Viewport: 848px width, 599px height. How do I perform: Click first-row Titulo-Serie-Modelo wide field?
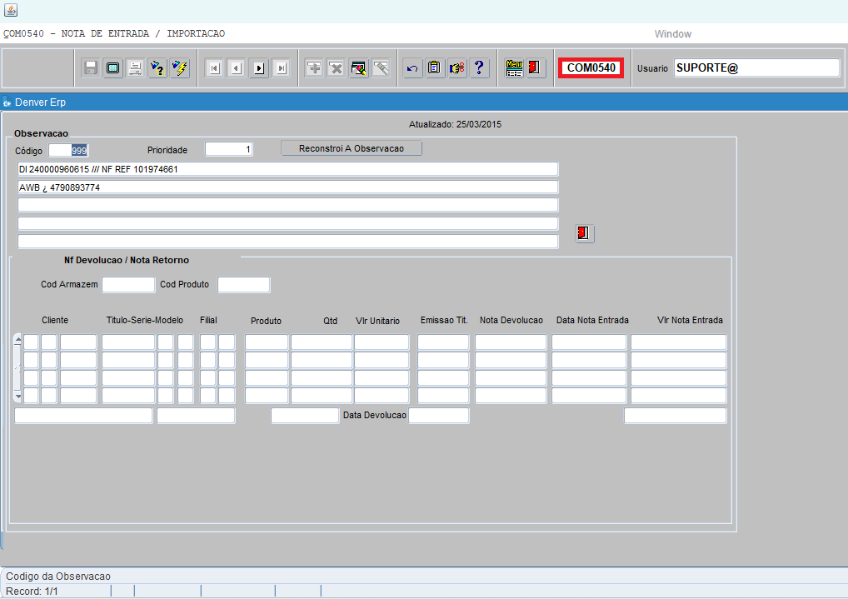[129, 342]
